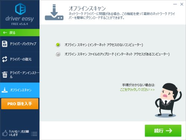Click the trash can uninstall icon
Screen dimensions: 186x140
(5, 75)
